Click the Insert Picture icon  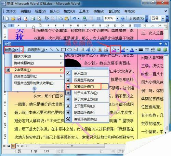click(106, 49)
